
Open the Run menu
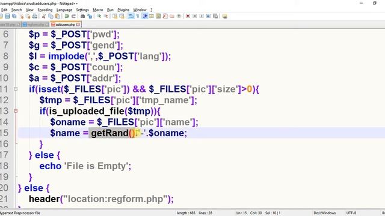pyautogui.click(x=110, y=10)
